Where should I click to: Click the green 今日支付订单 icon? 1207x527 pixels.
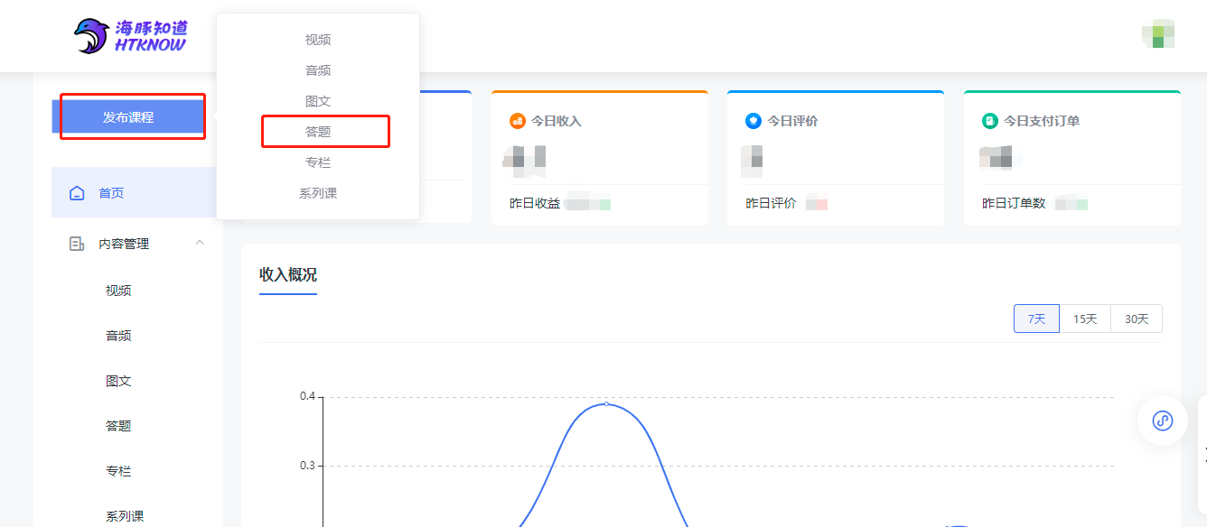click(990, 121)
